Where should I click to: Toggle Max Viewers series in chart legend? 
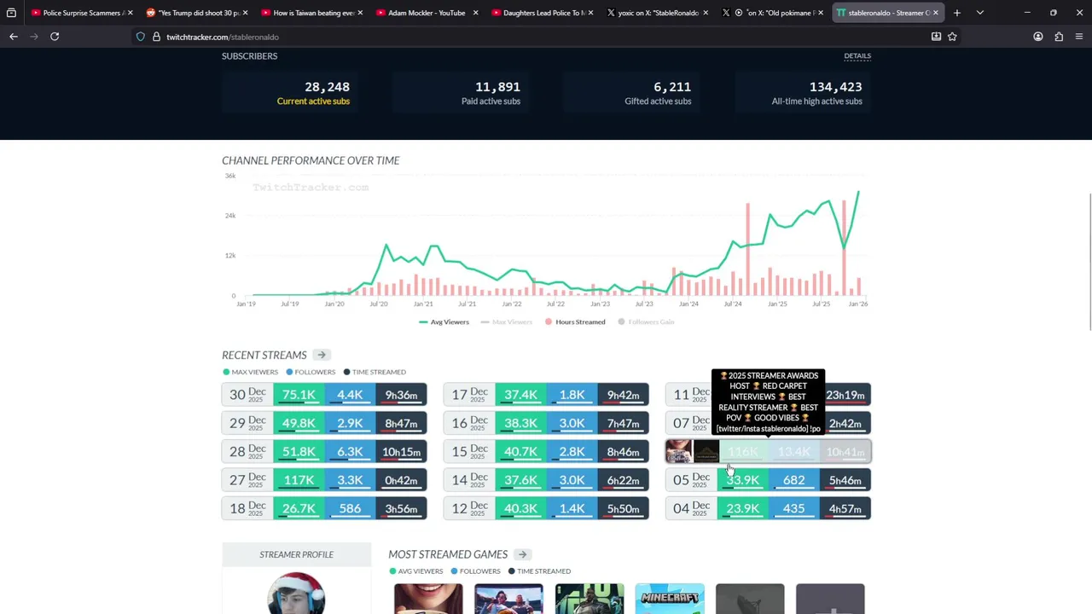click(507, 321)
